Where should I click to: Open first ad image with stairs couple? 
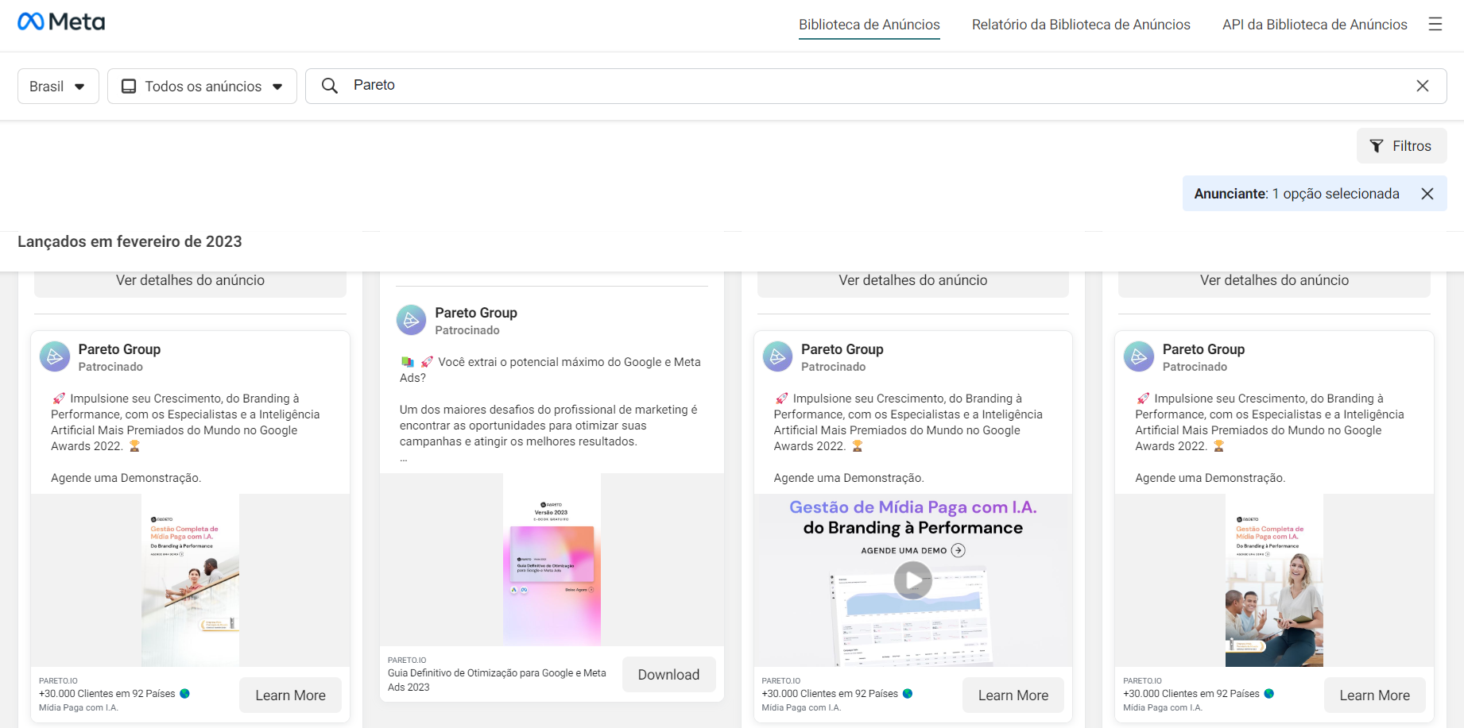point(190,580)
